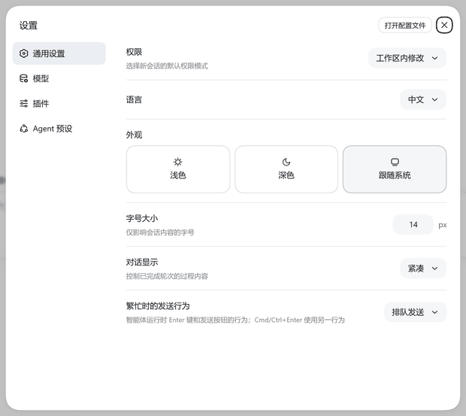Viewport: 466px width, 416px height.
Task: Click the 外观 section label
Action: (x=134, y=135)
